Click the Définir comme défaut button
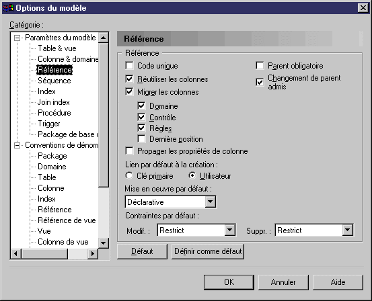 tap(208, 251)
